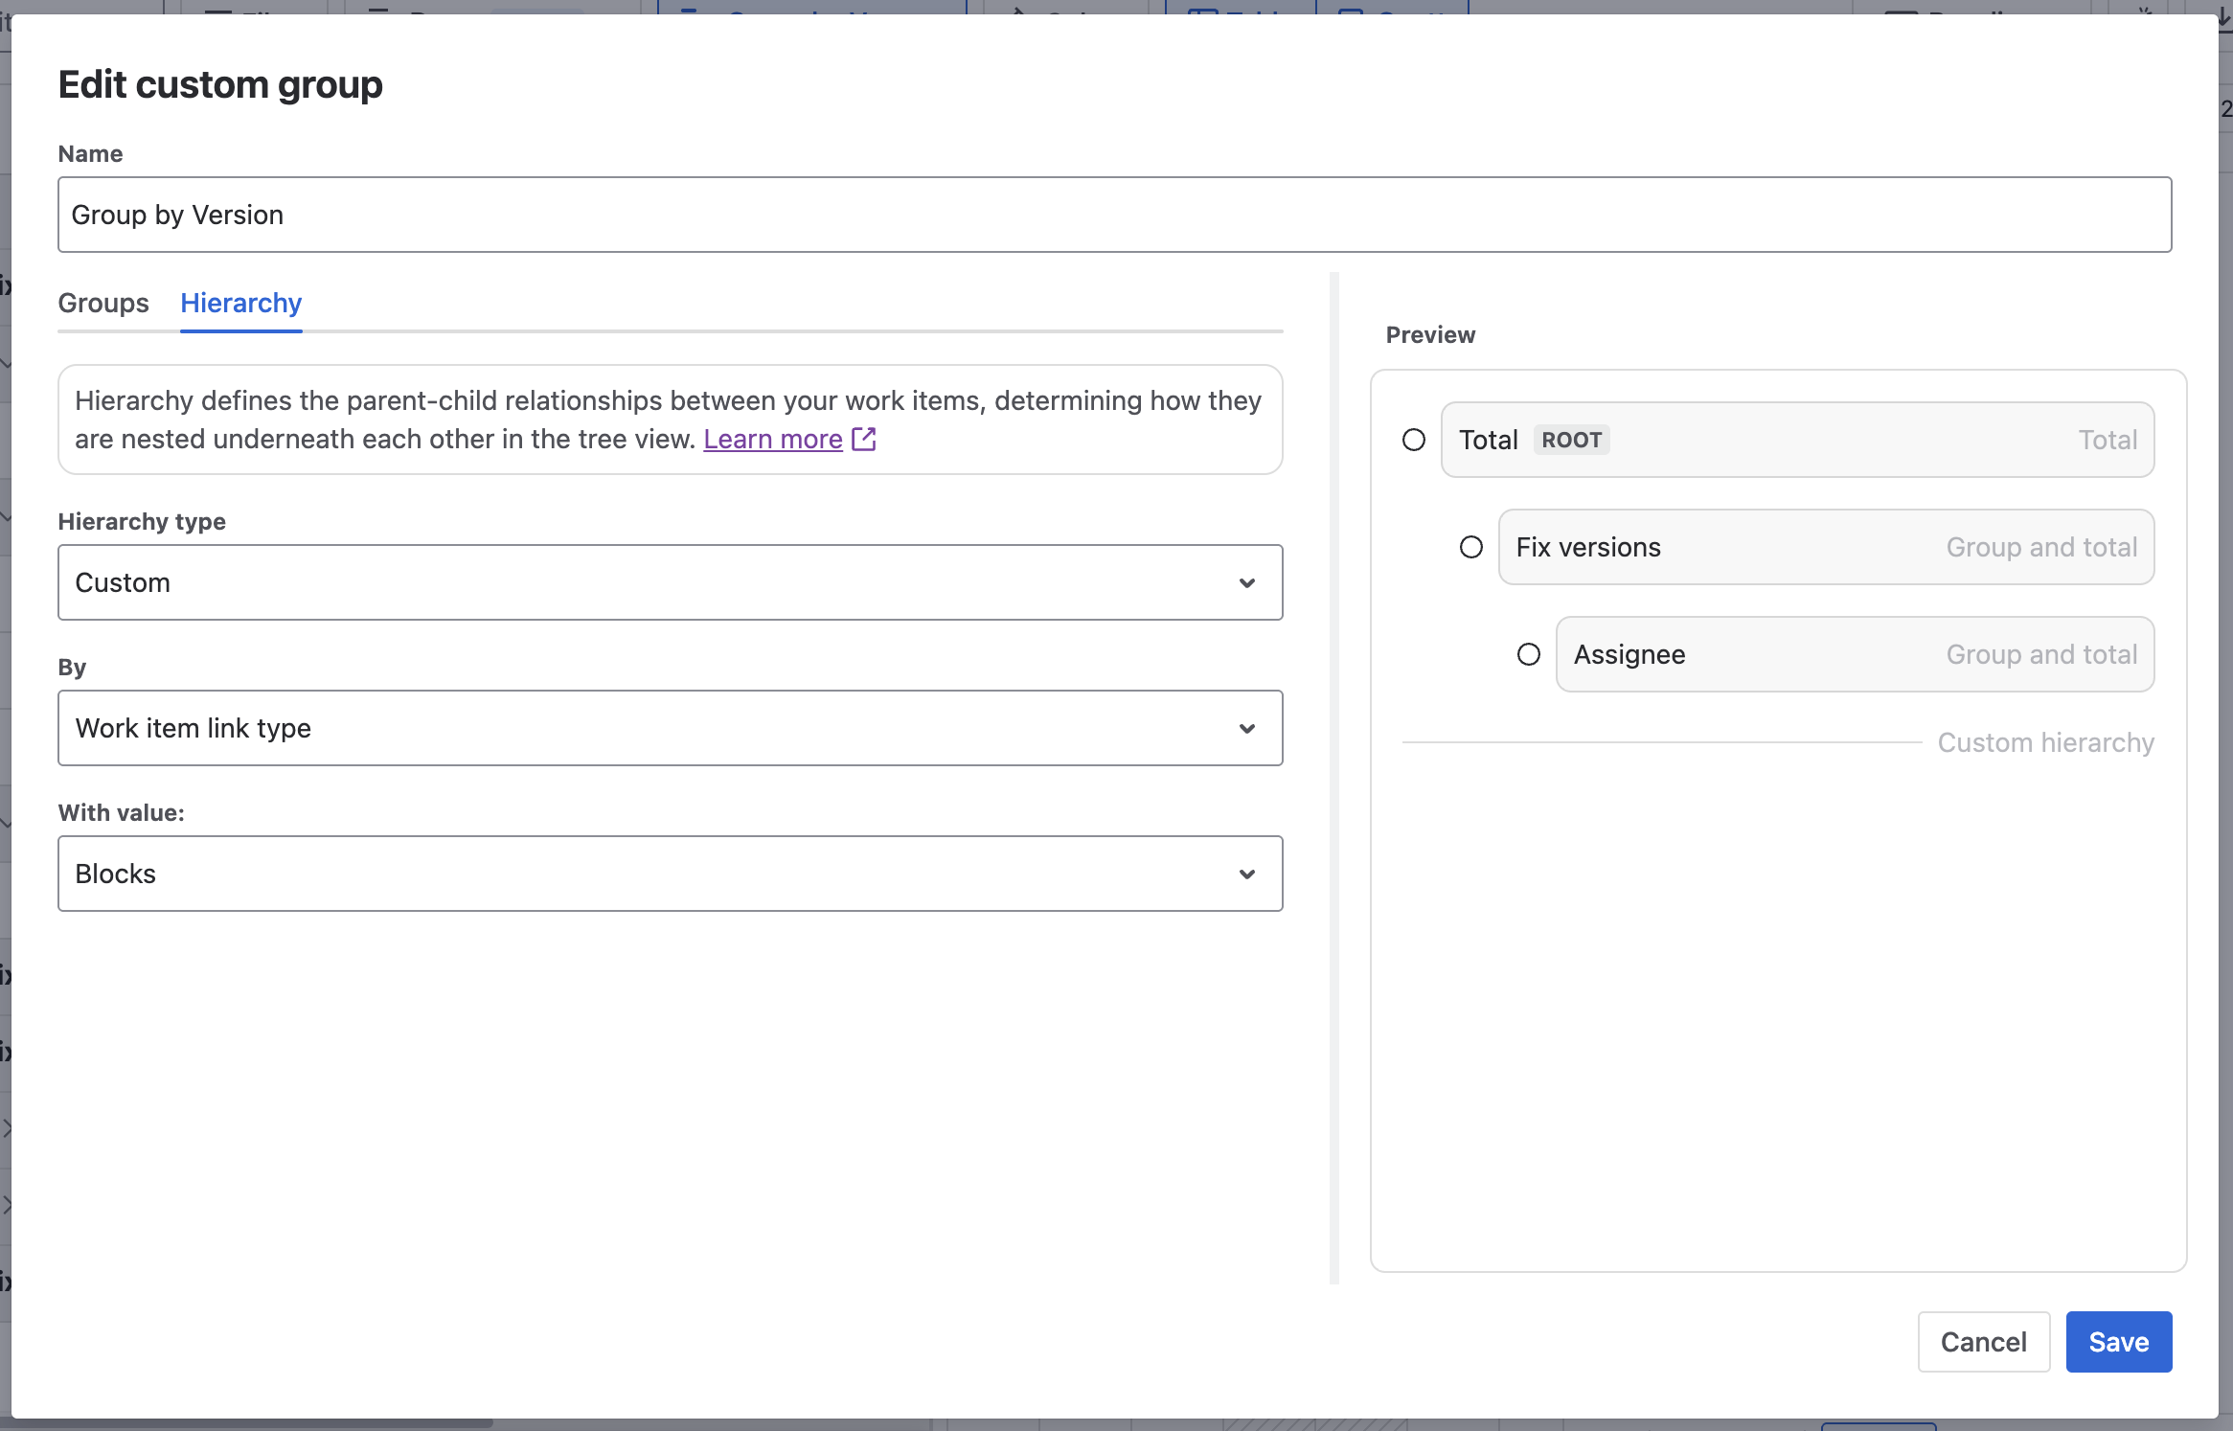Click the Fix versions preview row
The height and width of the screenshot is (1431, 2233).
point(1826,547)
